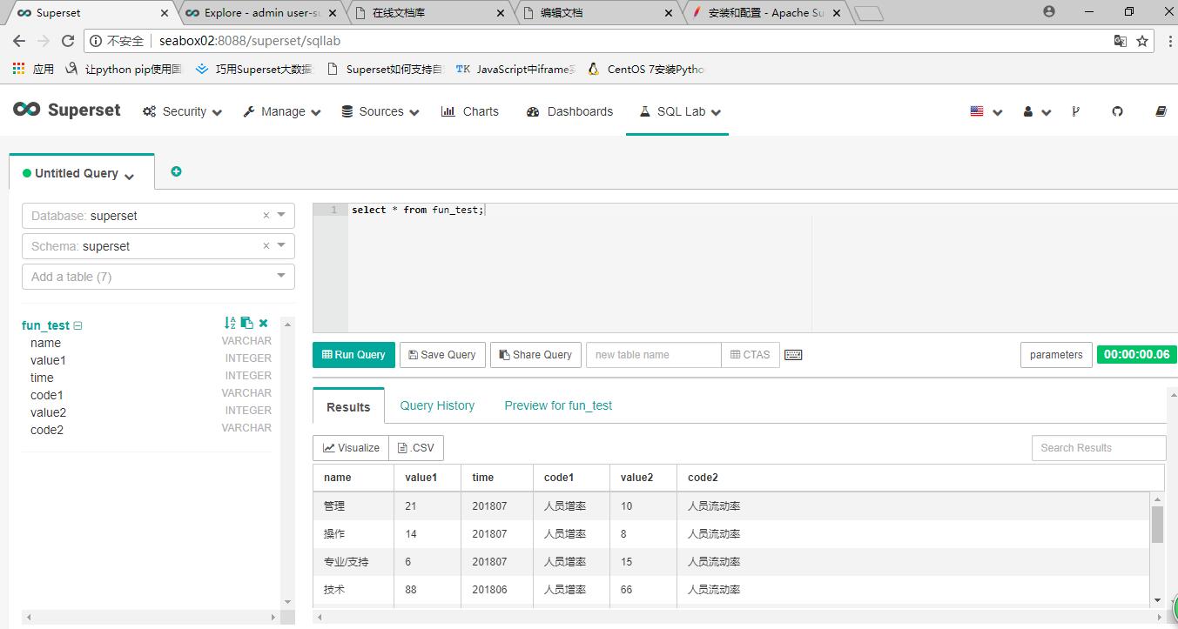Screen dimensions: 1178x629
Task: Add a new query tab with plus icon
Action: [176, 171]
